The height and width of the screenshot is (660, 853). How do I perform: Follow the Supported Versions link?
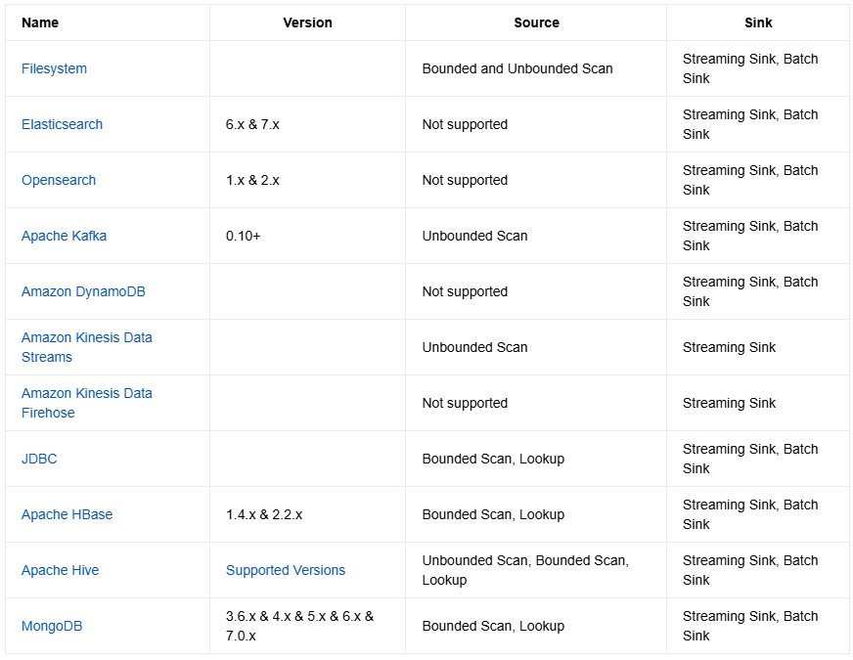[286, 570]
